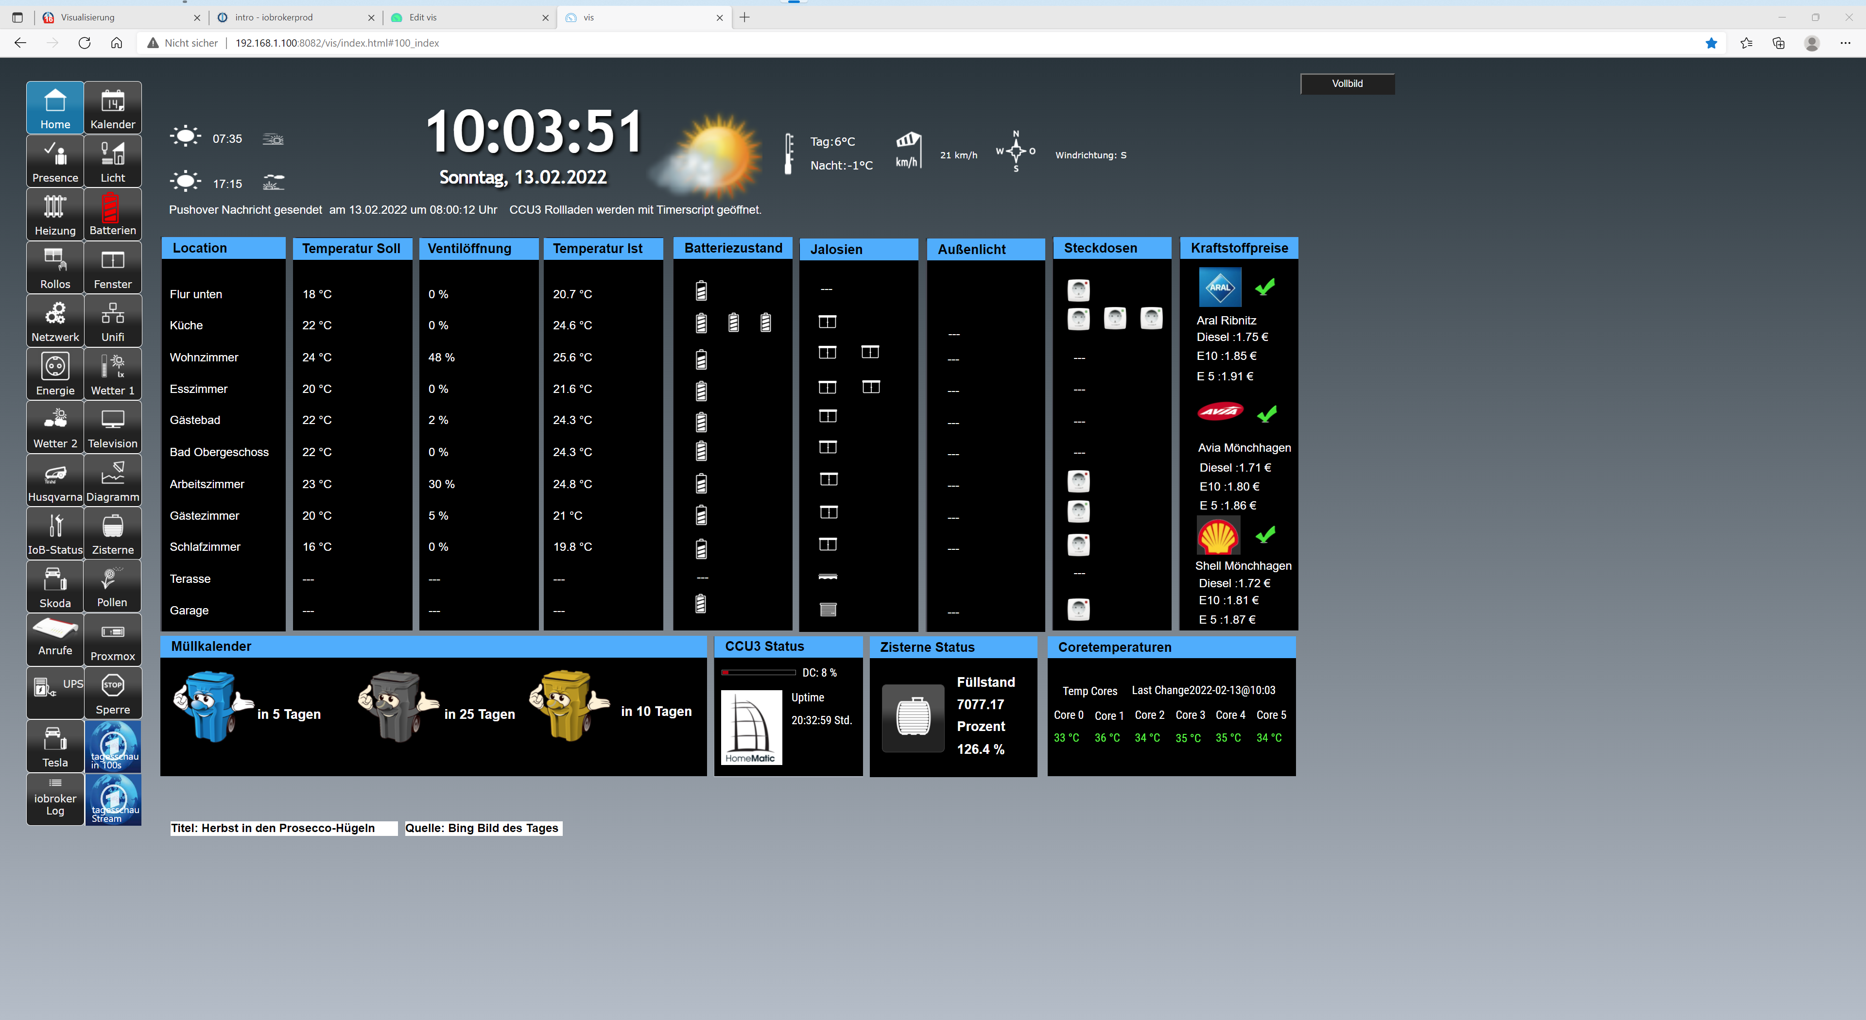1866x1020 pixels.
Task: Open the Unifi network page
Action: click(x=112, y=320)
